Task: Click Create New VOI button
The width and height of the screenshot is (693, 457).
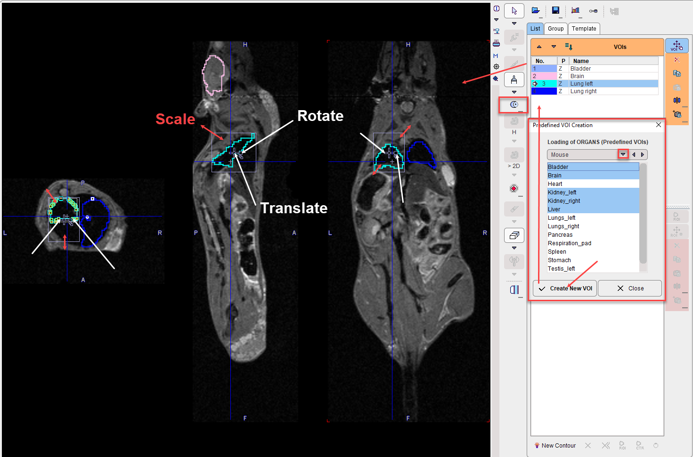Action: [x=565, y=289]
